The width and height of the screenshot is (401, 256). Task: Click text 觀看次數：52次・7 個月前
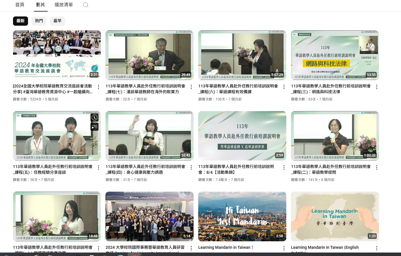[x=126, y=99]
